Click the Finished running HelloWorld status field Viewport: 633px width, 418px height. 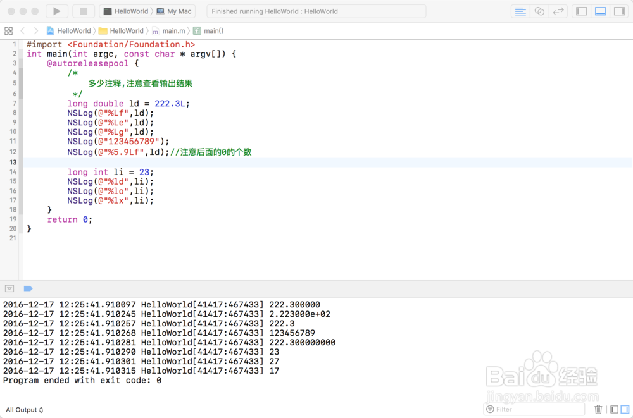(316, 11)
